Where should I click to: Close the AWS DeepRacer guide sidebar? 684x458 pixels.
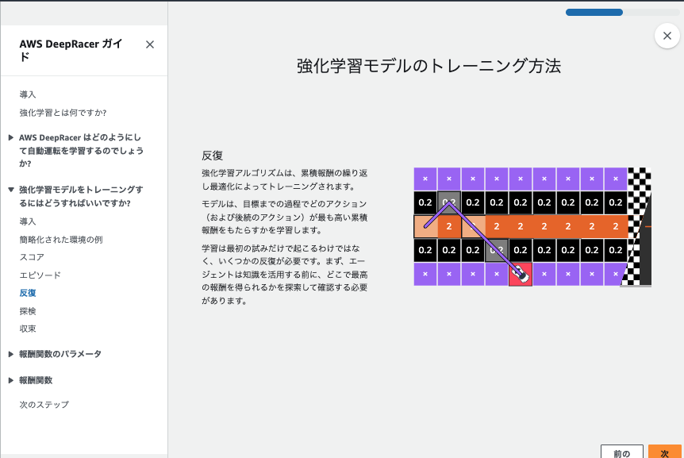(149, 44)
